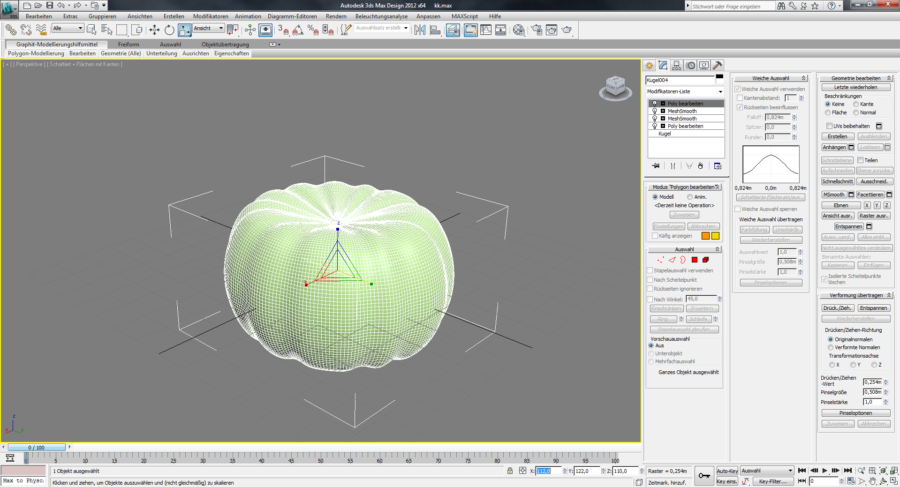Toggle UVs beibehalten checkbox
Viewport: 900px width, 487px height.
pos(829,126)
